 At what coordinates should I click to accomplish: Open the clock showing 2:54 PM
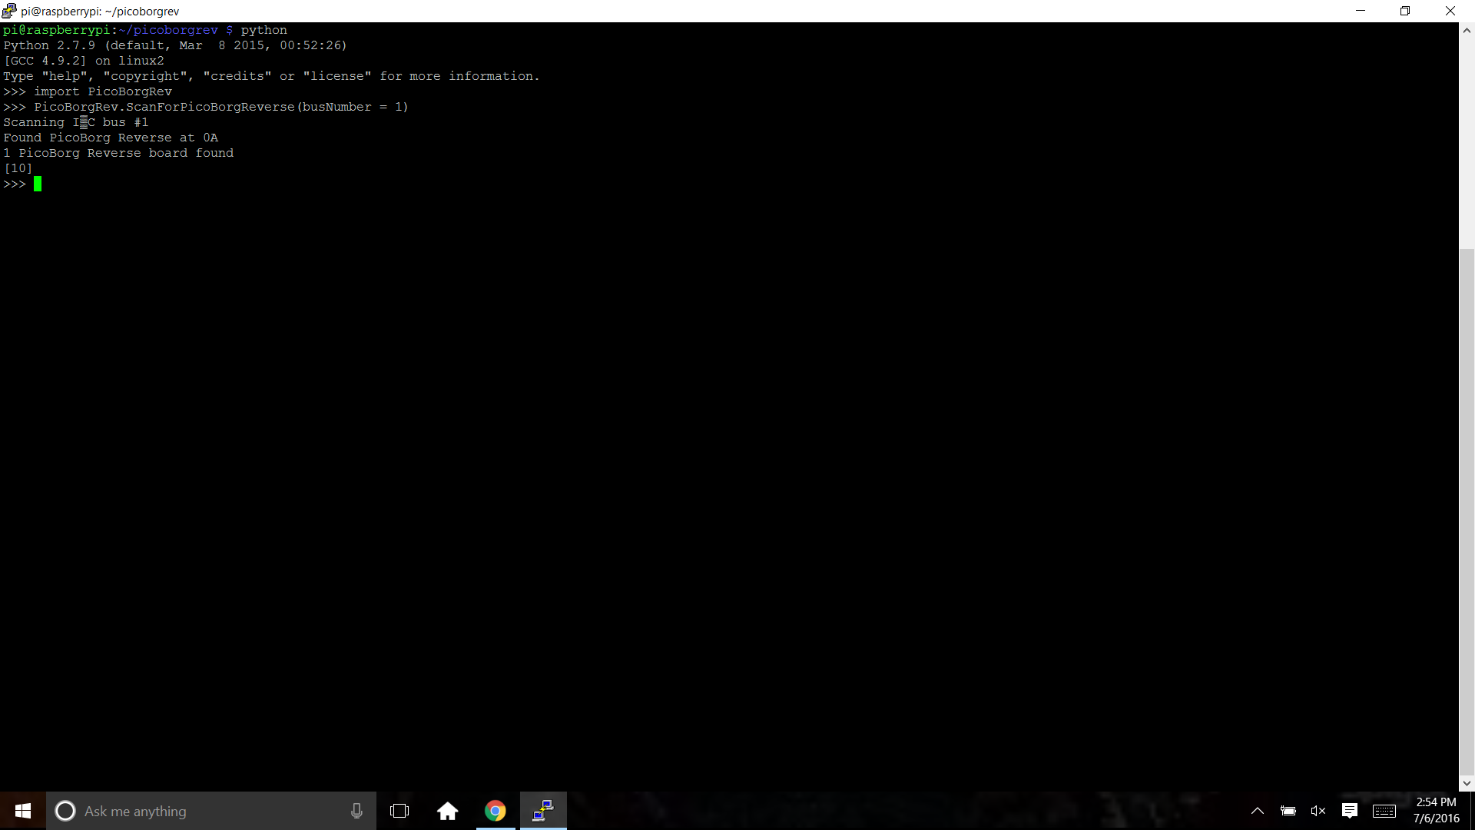point(1436,810)
